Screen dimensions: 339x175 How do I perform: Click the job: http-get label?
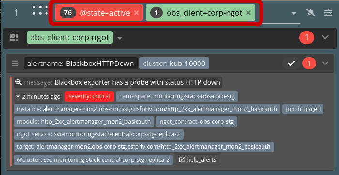coord(303,109)
